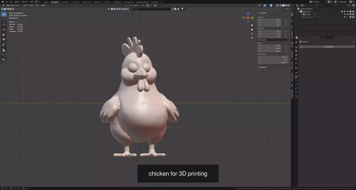The width and height of the screenshot is (356, 190).
Task: Open the viewport Options dropdown
Action: 288,9
